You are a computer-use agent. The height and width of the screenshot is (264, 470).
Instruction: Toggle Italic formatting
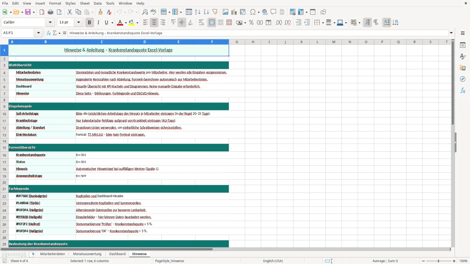click(98, 23)
